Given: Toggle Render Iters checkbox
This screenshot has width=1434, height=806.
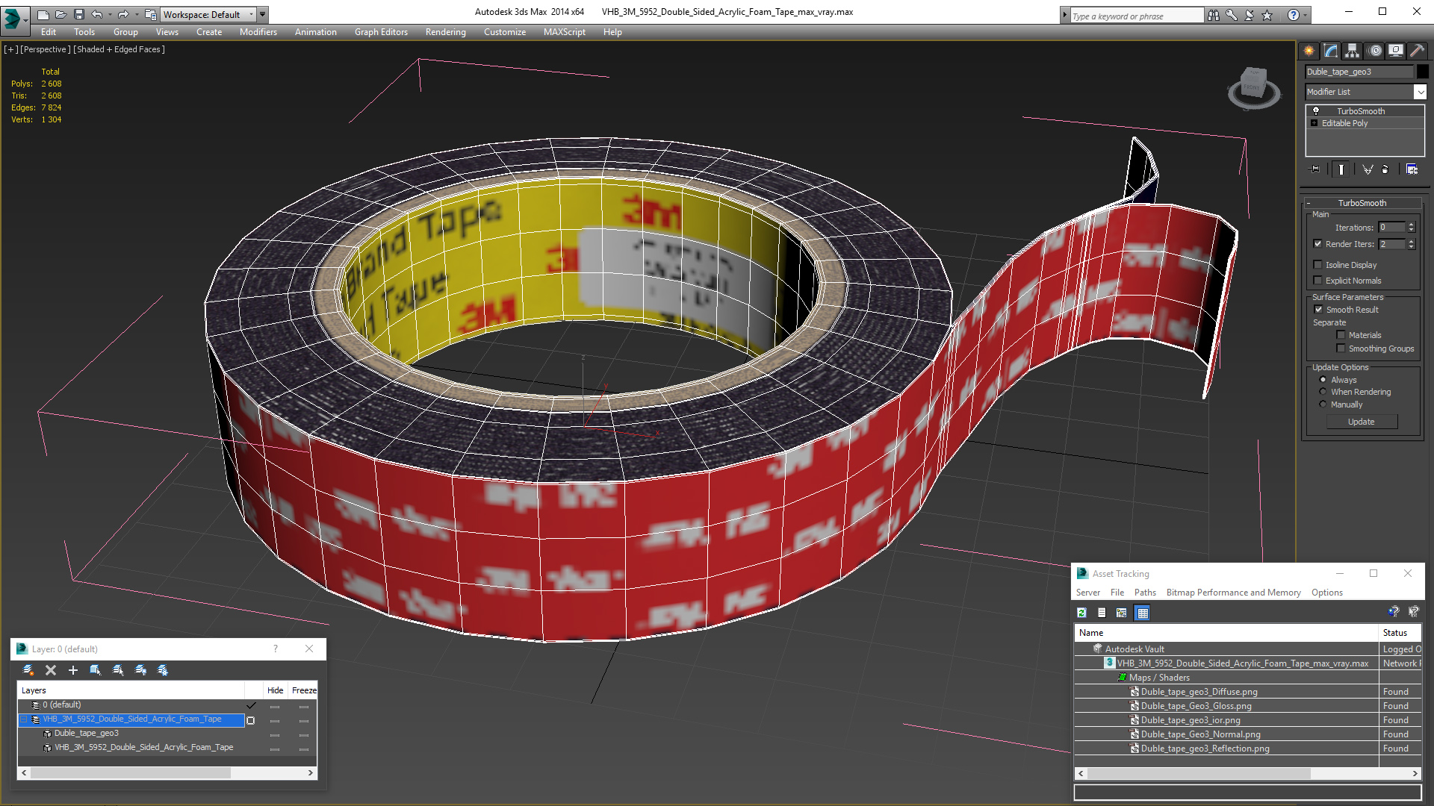Looking at the screenshot, I should click(1318, 244).
